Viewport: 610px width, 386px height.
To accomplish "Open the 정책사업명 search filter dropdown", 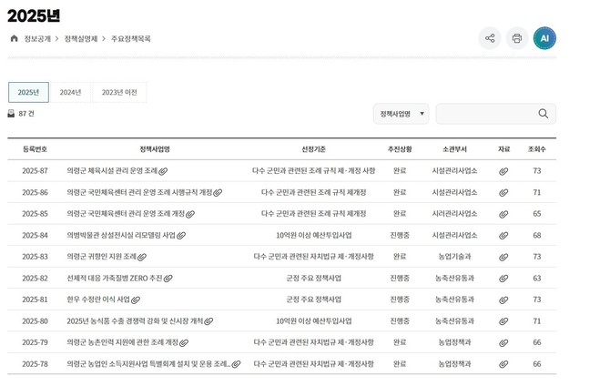I will tap(401, 114).
